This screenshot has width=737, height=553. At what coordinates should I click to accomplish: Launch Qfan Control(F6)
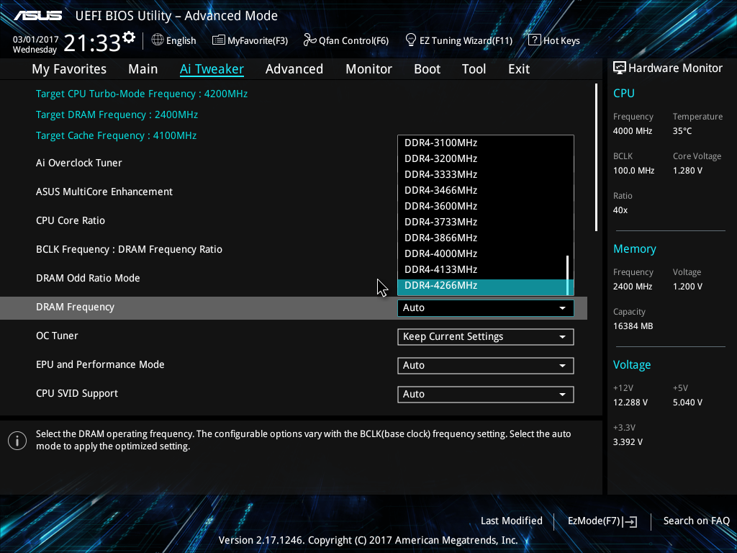coord(346,40)
